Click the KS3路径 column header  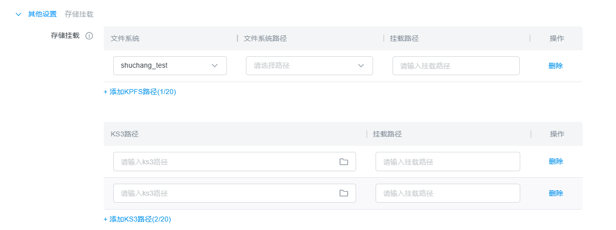[124, 134]
